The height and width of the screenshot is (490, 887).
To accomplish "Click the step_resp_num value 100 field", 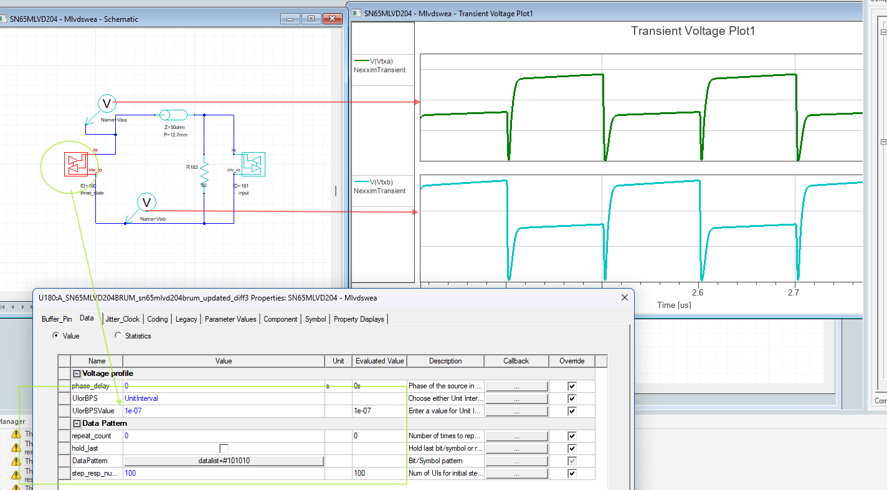I will [x=224, y=473].
